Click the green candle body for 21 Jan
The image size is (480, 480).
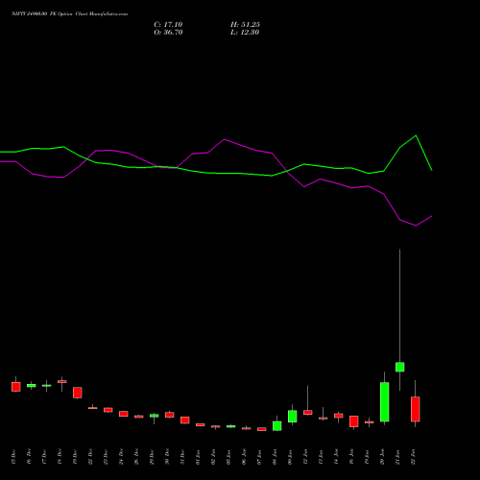pos(400,367)
